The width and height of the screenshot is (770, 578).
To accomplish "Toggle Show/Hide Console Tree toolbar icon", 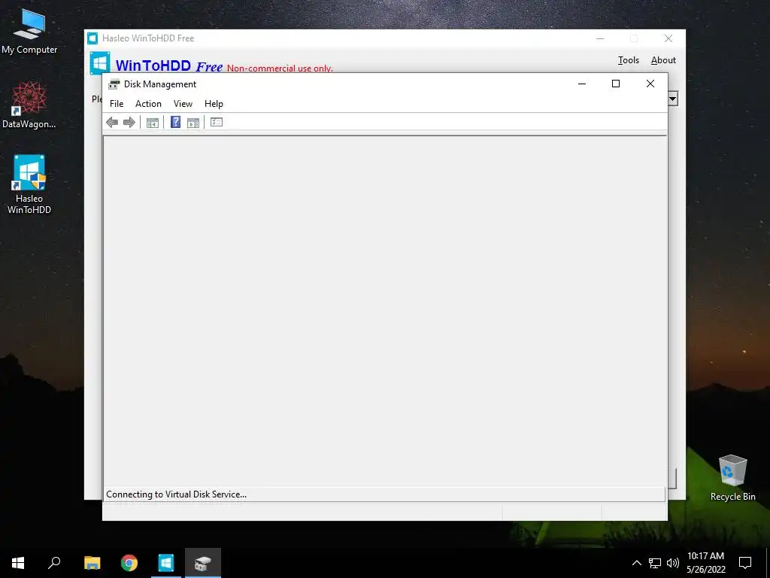I will coord(153,123).
